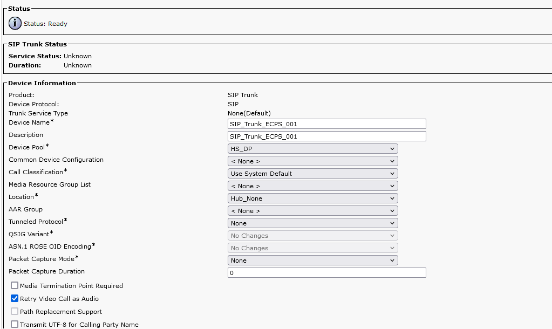Click the Status info icon

[15, 24]
